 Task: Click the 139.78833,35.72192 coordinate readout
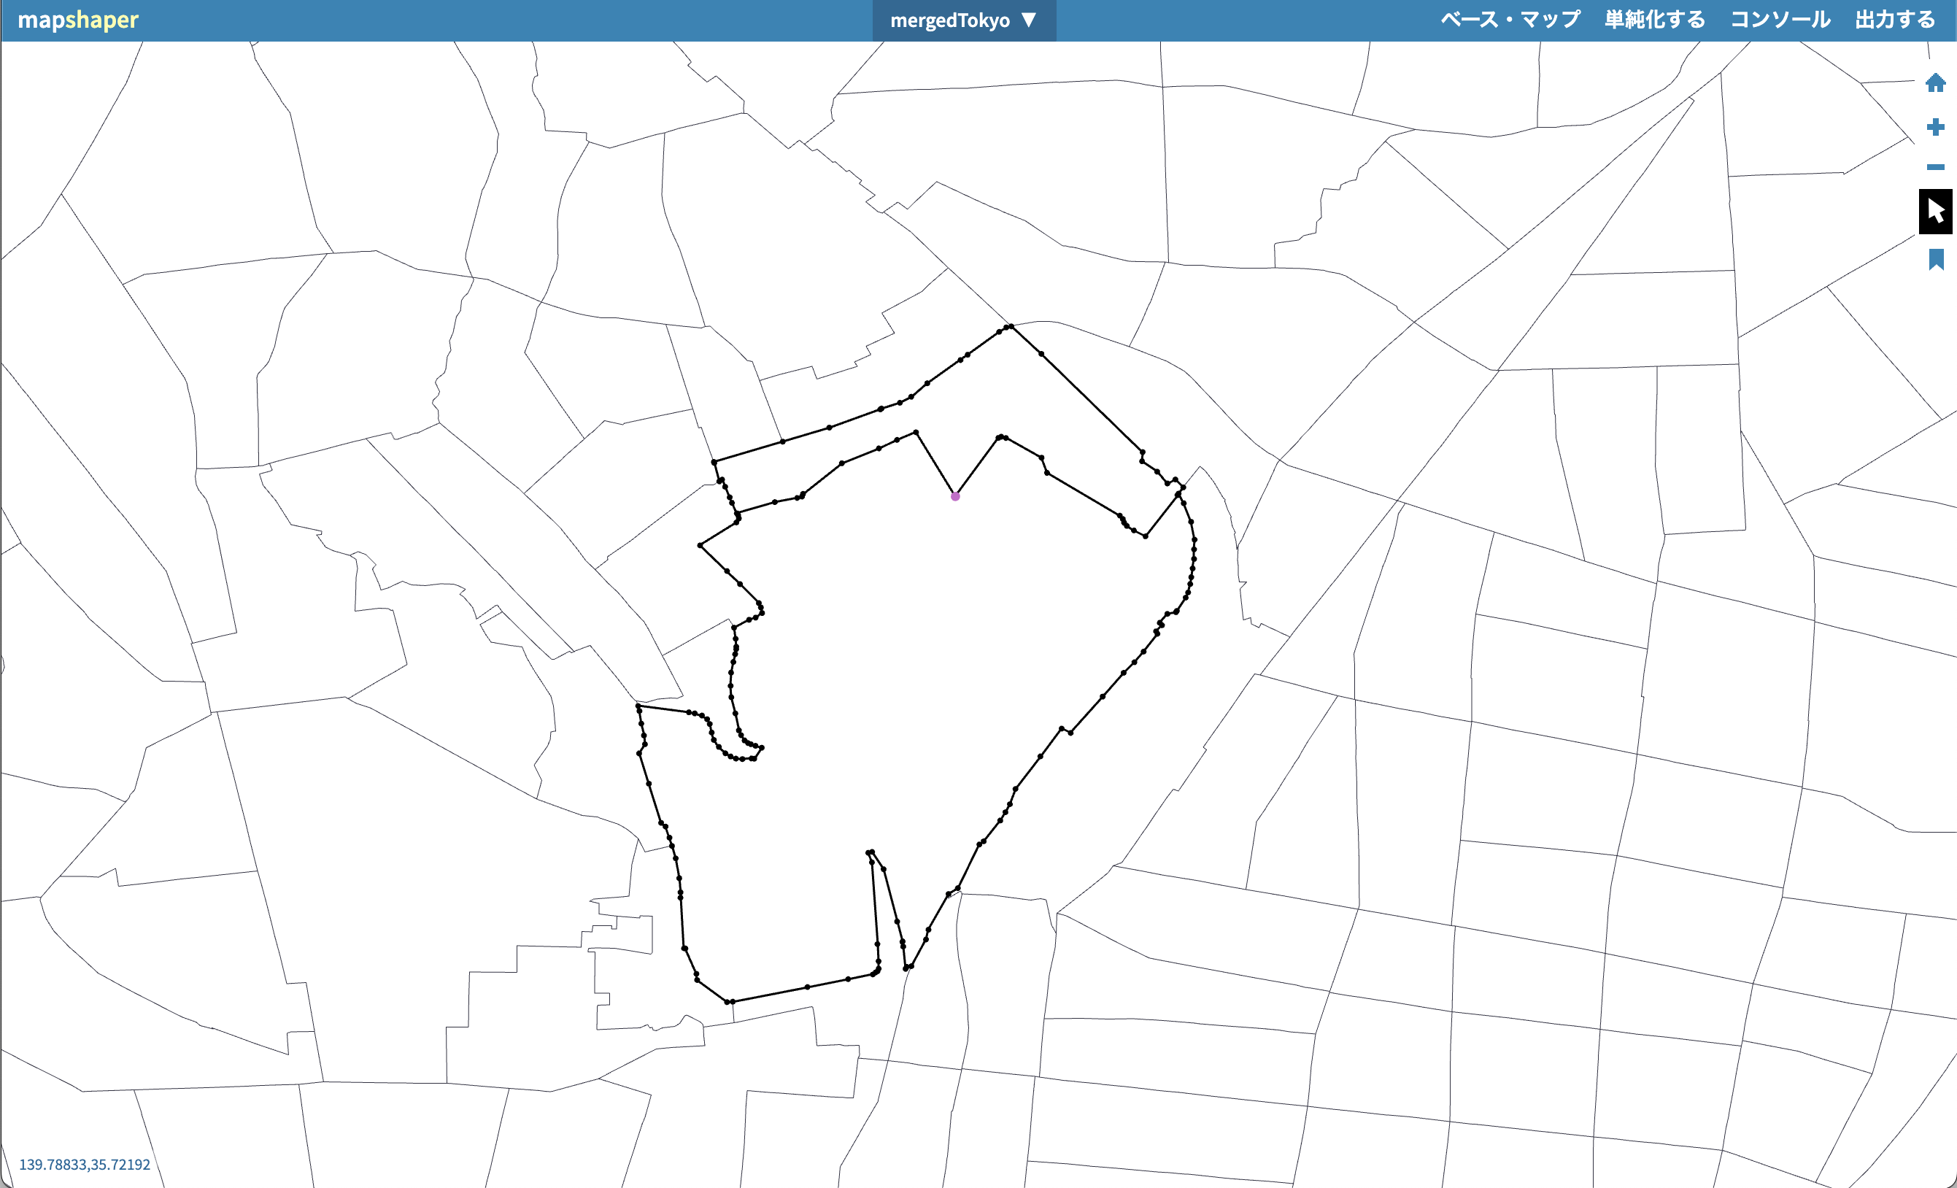(x=84, y=1164)
